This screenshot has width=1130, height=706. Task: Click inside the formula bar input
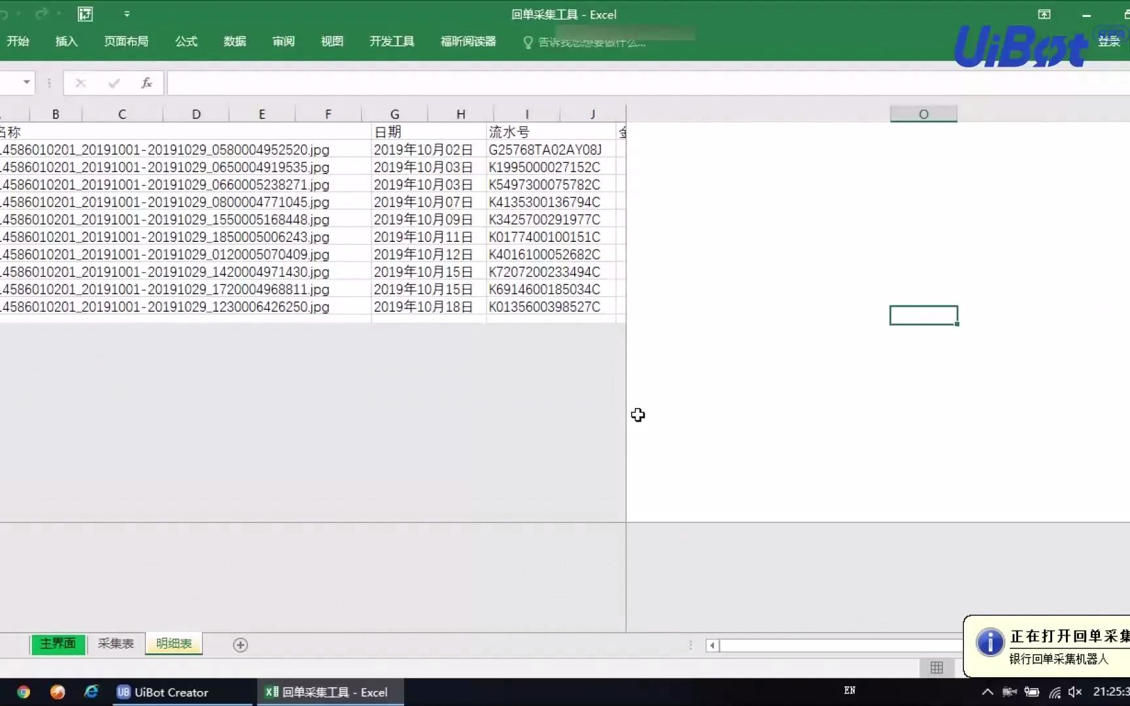[647, 83]
